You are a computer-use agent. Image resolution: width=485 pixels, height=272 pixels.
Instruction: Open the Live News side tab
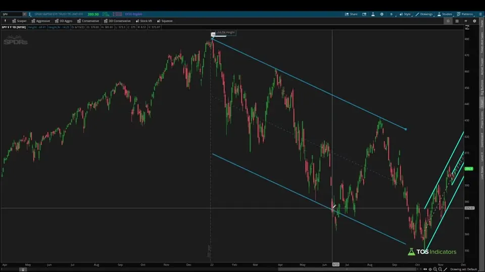click(x=482, y=173)
